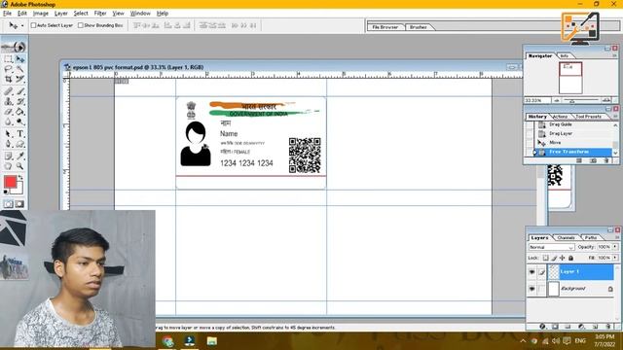Viewport: 623px width, 350px height.
Task: Toggle lock position in Layers panel
Action: pyautogui.click(x=563, y=258)
